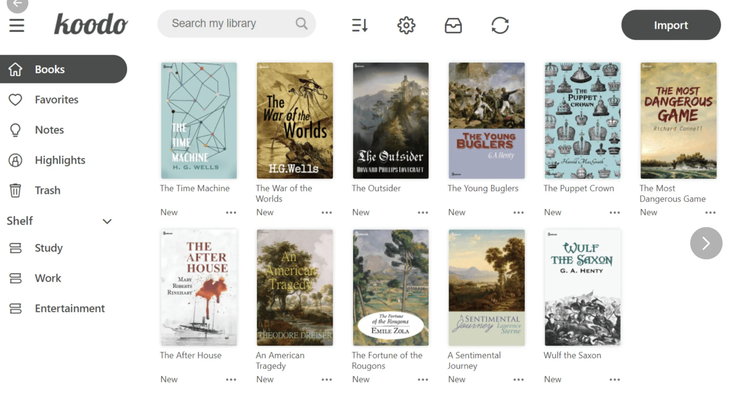Open more options for The After House
Image resolution: width=730 pixels, height=413 pixels.
coord(231,380)
